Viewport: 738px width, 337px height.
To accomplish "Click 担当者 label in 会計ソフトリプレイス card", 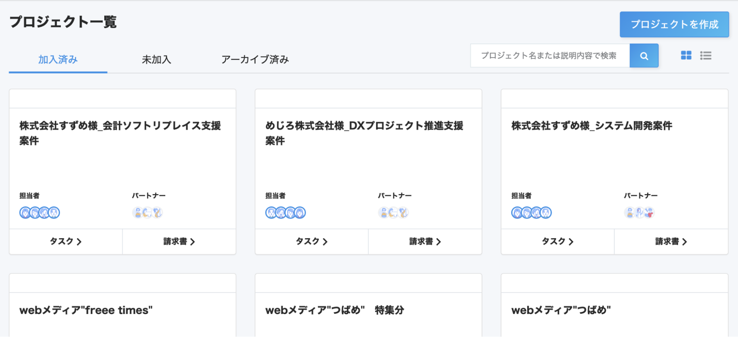I will (30, 196).
